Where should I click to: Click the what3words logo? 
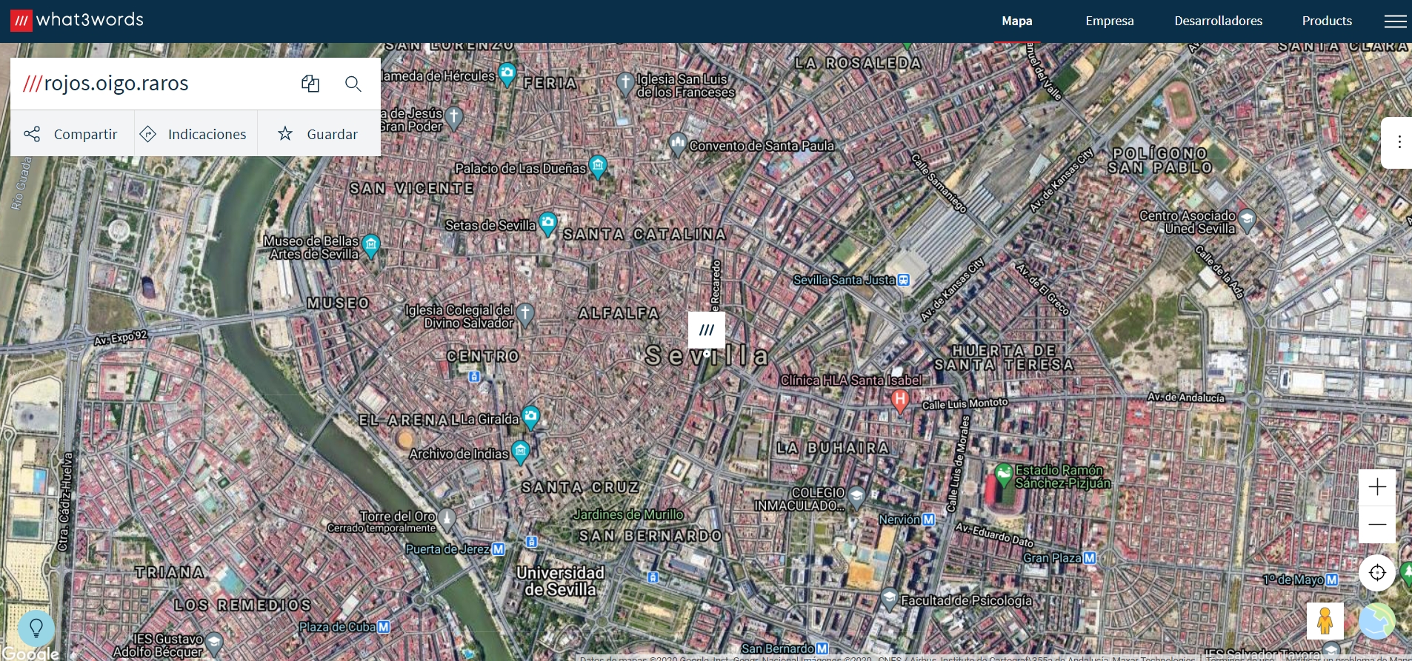[x=77, y=20]
